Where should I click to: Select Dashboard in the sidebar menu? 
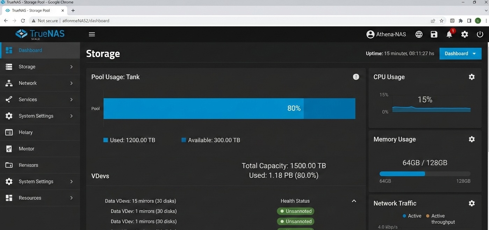point(30,50)
